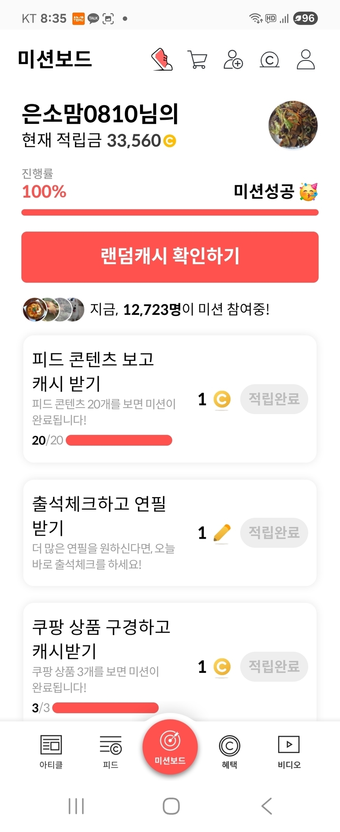Open the cash coin icon in header
This screenshot has height=832, width=340.
(x=270, y=60)
